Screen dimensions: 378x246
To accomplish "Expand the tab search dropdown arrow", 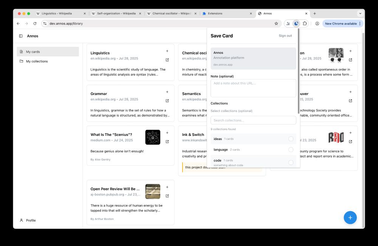I will 360,14.
